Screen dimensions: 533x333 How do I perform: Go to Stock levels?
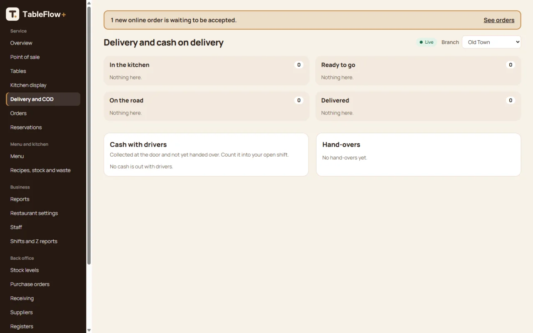43,270
